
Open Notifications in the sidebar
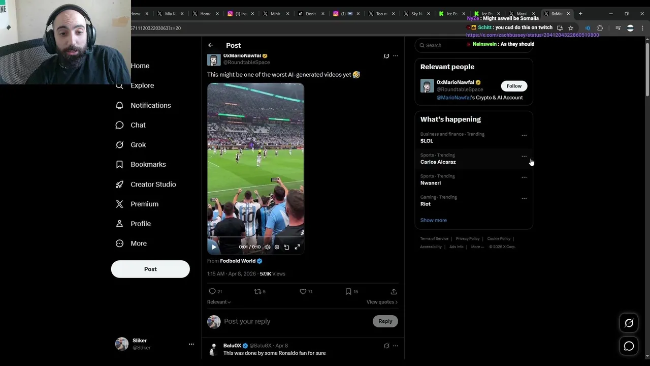click(x=144, y=105)
